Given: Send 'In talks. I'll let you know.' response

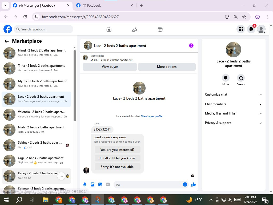Looking at the screenshot, I should [x=118, y=158].
